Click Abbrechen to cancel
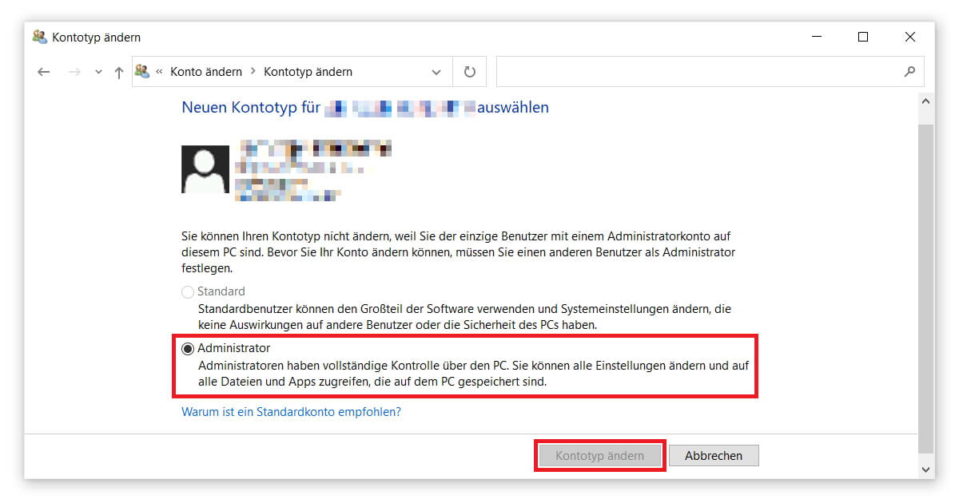 (714, 455)
